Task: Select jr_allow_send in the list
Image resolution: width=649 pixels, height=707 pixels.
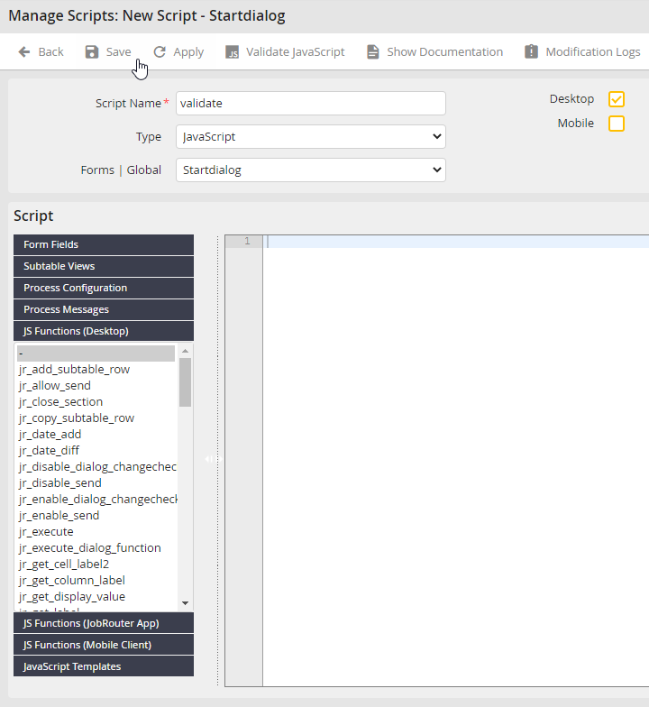Action: click(96, 386)
